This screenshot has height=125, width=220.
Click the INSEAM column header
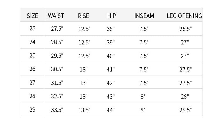144,16
